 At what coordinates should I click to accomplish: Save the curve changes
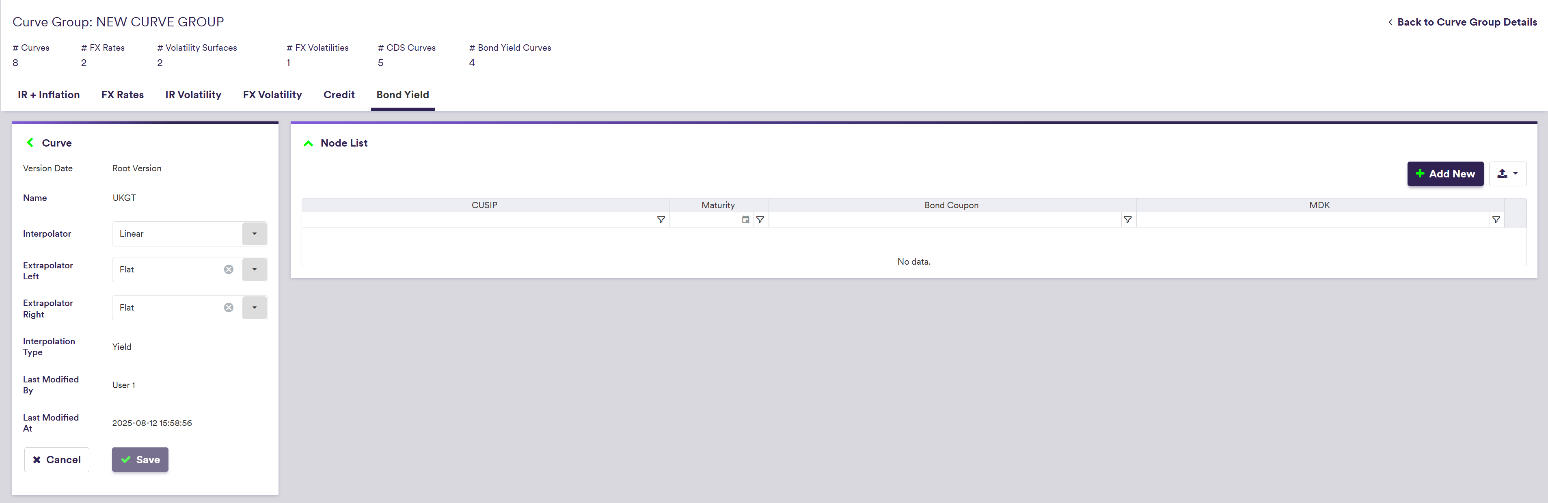click(140, 460)
